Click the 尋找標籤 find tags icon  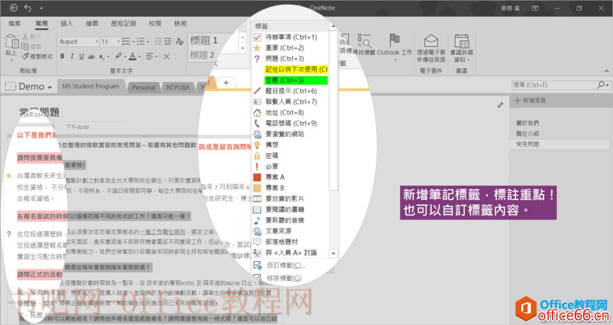[x=365, y=41]
